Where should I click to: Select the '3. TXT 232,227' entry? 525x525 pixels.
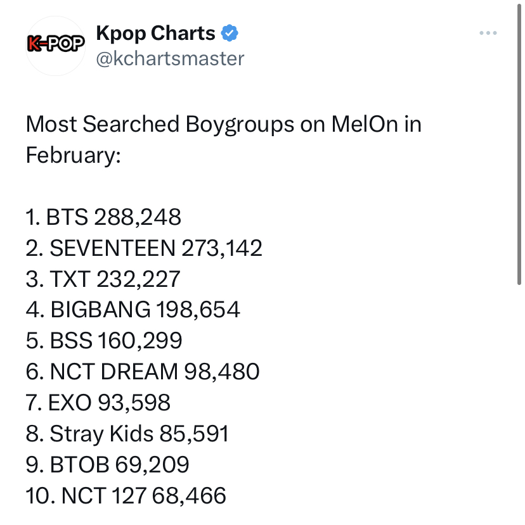[x=103, y=279]
